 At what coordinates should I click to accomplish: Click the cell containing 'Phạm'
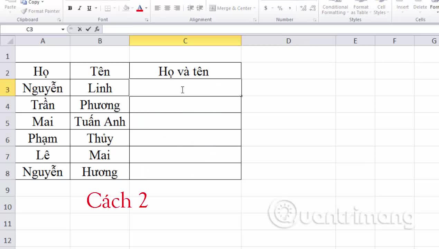[43, 138]
